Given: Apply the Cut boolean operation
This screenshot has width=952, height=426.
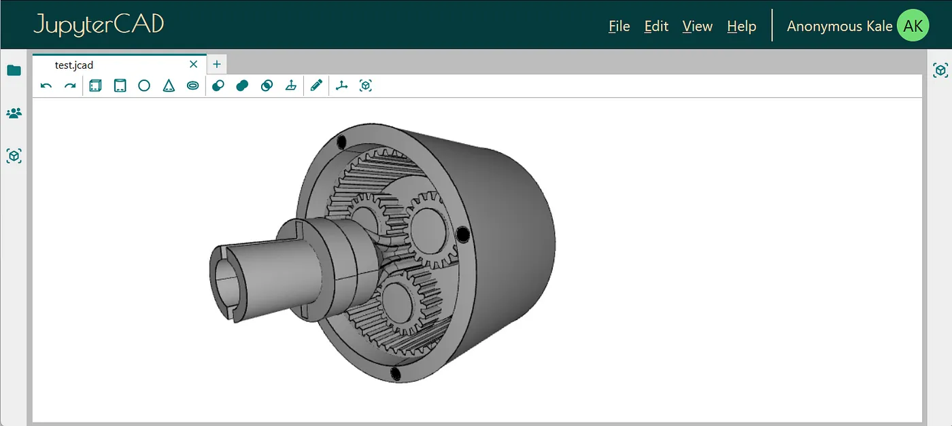Looking at the screenshot, I should (218, 86).
